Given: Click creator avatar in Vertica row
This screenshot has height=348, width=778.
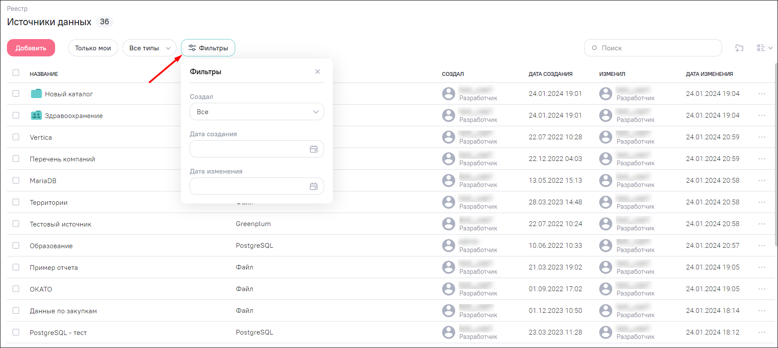Looking at the screenshot, I should [449, 137].
